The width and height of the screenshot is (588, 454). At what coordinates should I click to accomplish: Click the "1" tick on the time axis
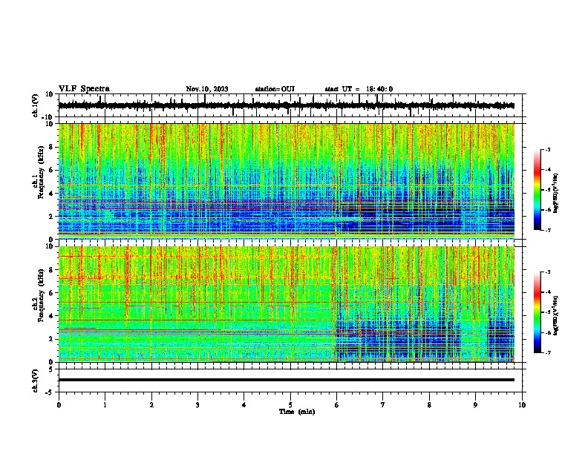click(105, 405)
